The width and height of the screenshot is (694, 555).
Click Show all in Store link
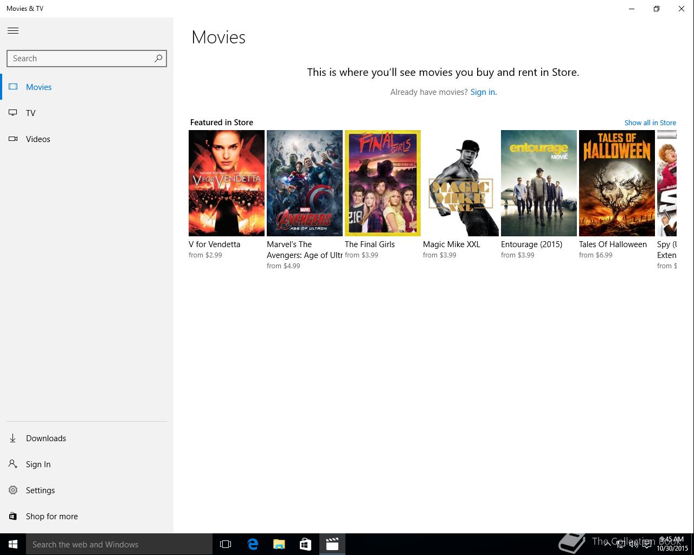(650, 123)
